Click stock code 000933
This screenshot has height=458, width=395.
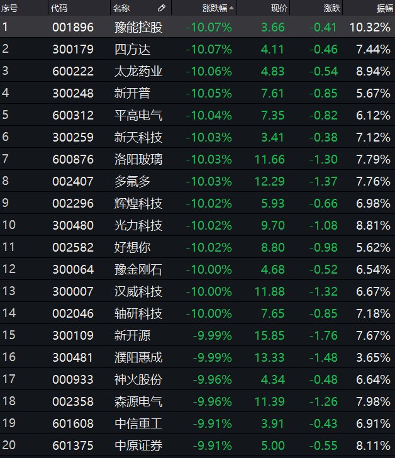click(x=73, y=379)
